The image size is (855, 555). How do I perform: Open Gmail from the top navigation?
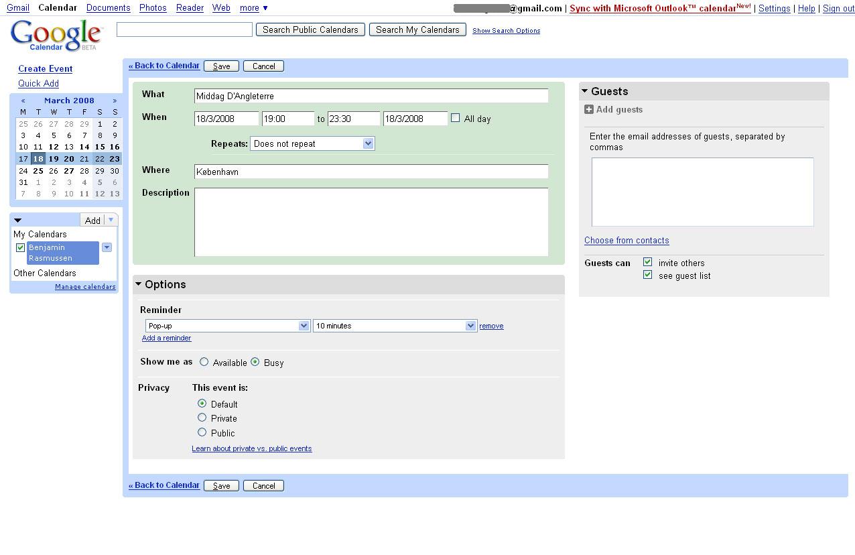click(18, 8)
